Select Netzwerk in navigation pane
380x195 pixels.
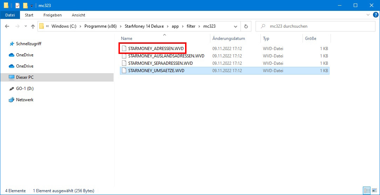[x=25, y=100]
